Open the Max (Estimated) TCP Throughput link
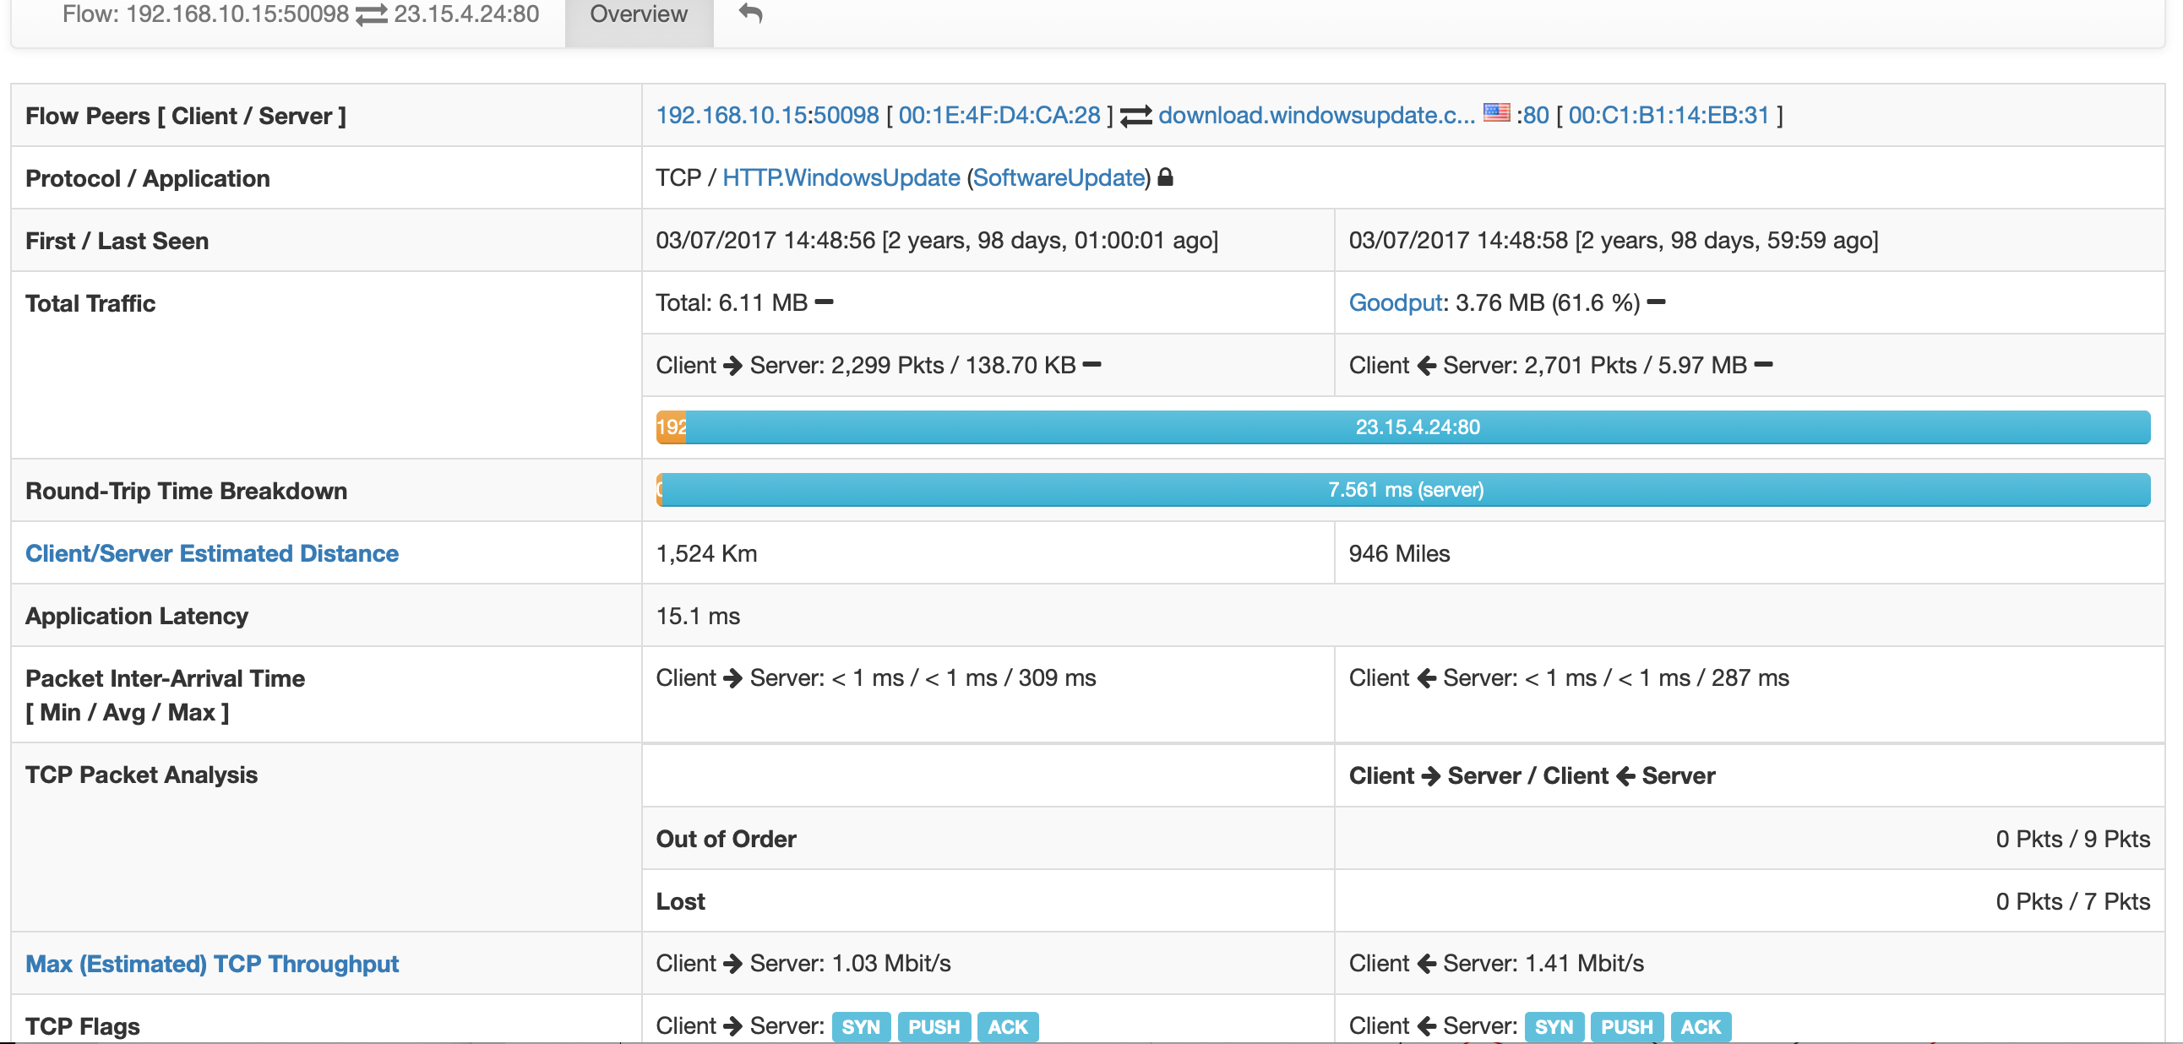The width and height of the screenshot is (2183, 1044). 212,964
